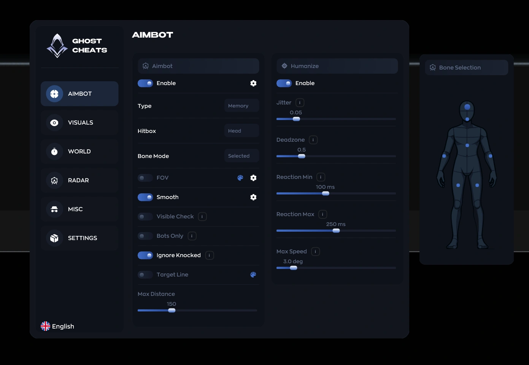Open the Bone Mode dropdown showing Selected

(x=241, y=156)
